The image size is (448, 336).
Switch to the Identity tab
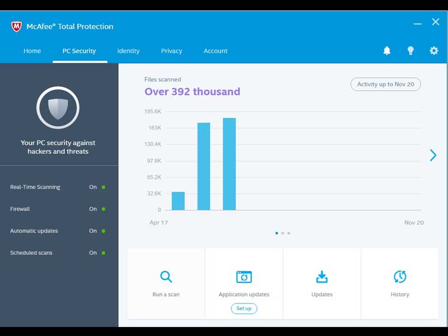coord(128,51)
